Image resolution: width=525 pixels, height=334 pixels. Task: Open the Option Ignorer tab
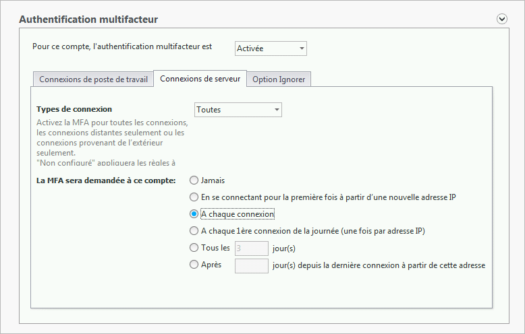pos(279,79)
